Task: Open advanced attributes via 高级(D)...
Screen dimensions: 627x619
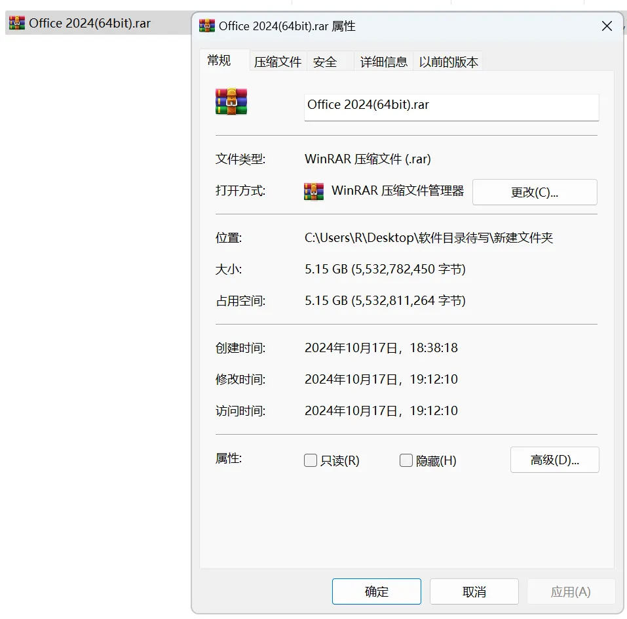Action: tap(555, 460)
